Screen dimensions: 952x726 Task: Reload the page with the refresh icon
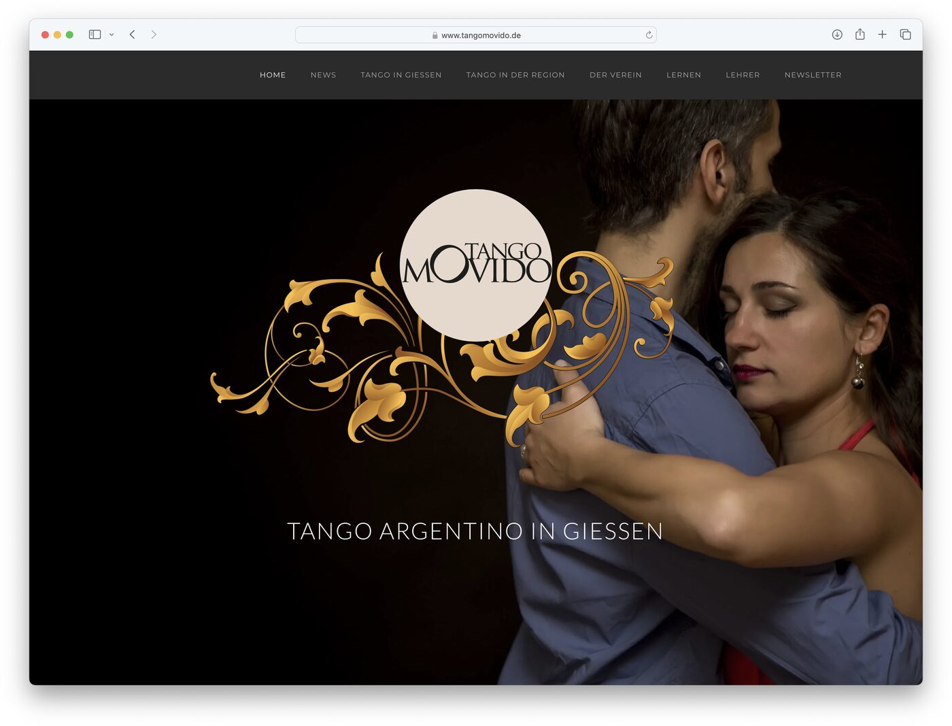649,35
